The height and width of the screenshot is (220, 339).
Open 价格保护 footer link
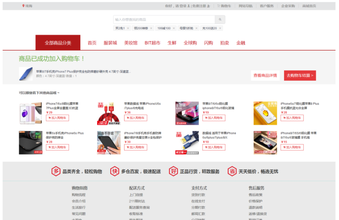(x=256, y=201)
